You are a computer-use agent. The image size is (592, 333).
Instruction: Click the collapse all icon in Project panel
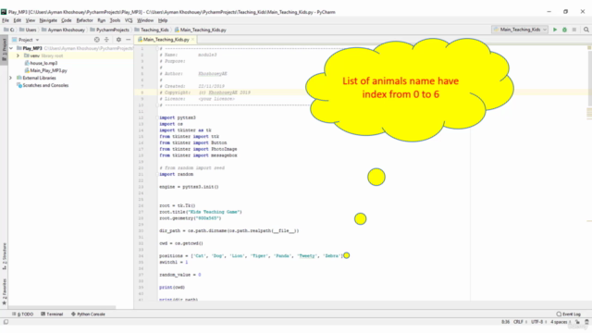pos(107,40)
